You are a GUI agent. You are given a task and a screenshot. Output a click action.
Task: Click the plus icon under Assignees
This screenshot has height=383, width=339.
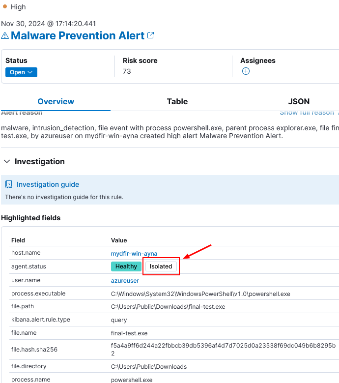[x=246, y=71]
